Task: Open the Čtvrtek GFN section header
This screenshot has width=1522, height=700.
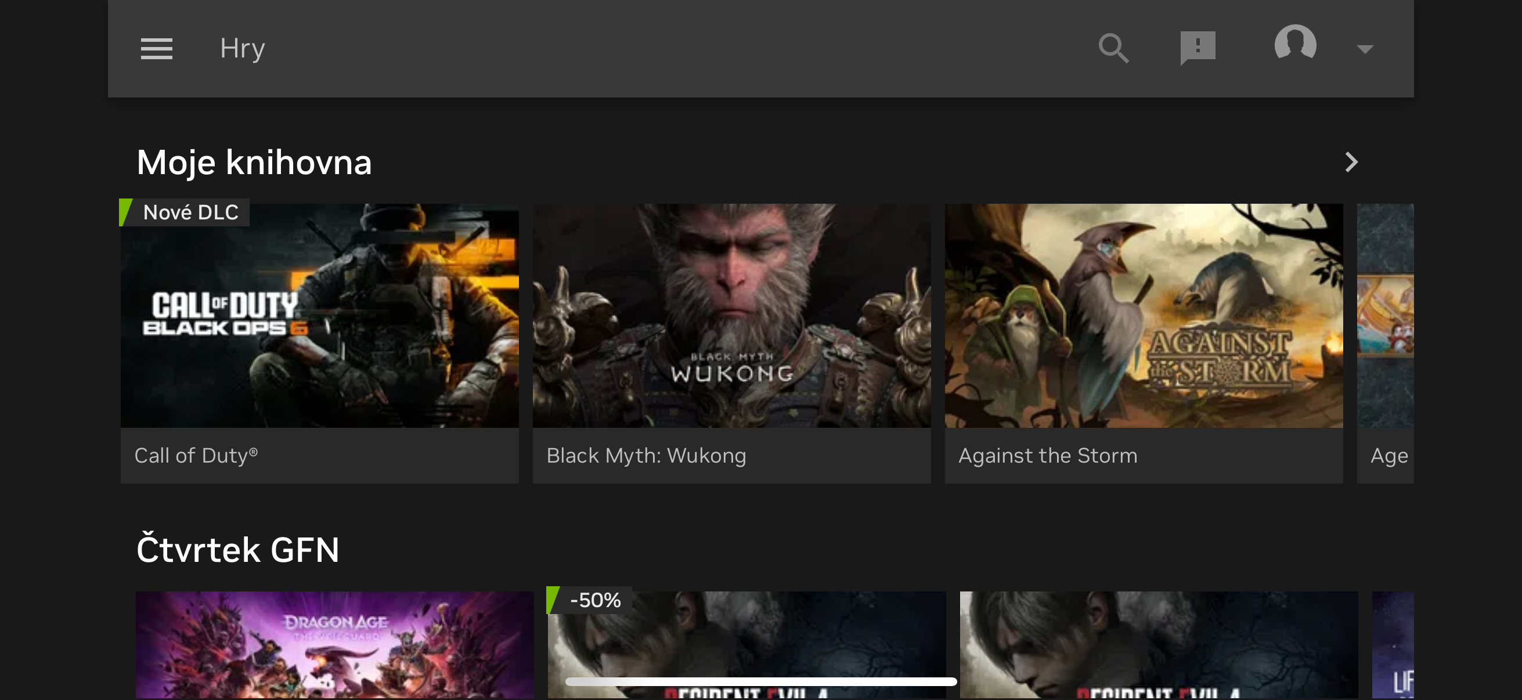Action: pyautogui.click(x=237, y=549)
